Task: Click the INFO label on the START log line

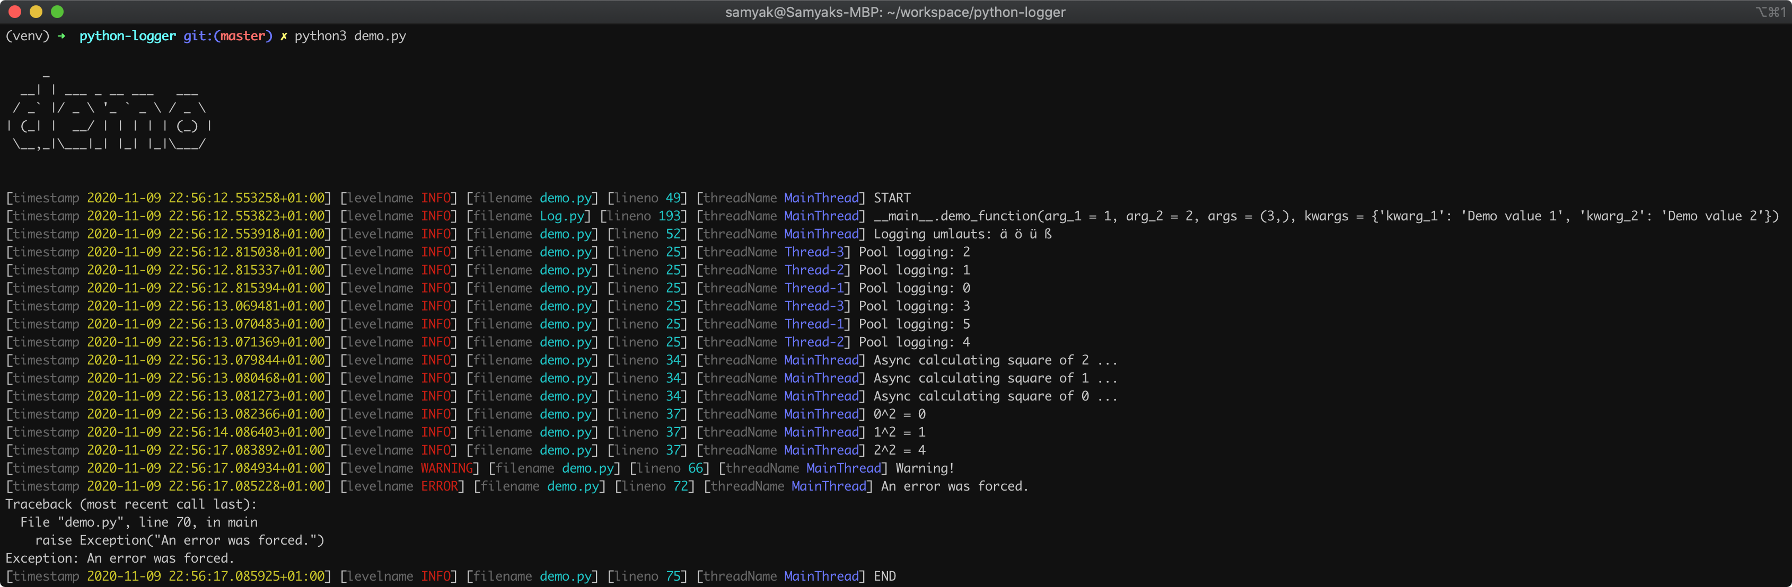Action: (x=436, y=198)
